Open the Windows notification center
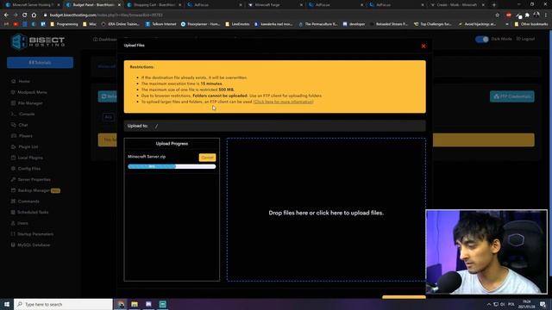 543,304
